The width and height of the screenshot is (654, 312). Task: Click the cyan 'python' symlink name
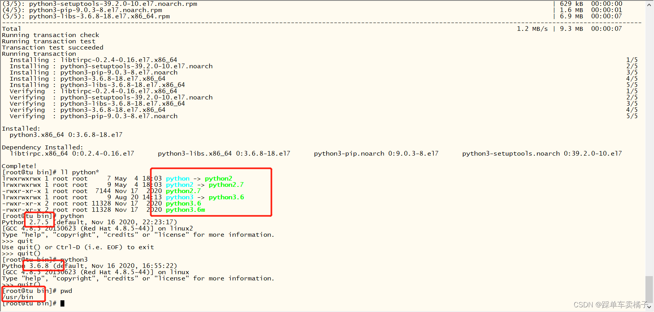tap(178, 179)
